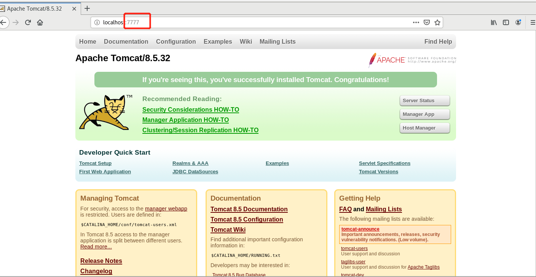Open the JDBC DataSources link

tap(195, 172)
